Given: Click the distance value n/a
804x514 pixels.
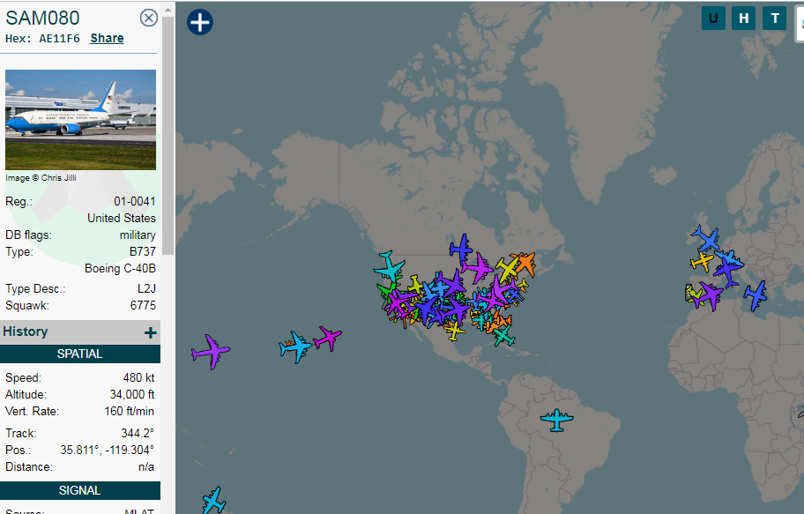Looking at the screenshot, I should 146,467.
